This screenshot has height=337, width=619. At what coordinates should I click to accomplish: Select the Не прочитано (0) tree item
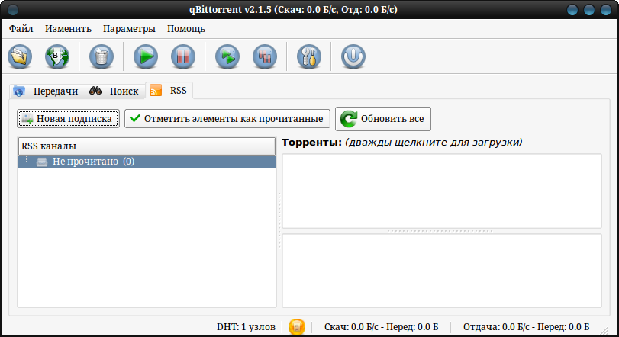pos(147,161)
